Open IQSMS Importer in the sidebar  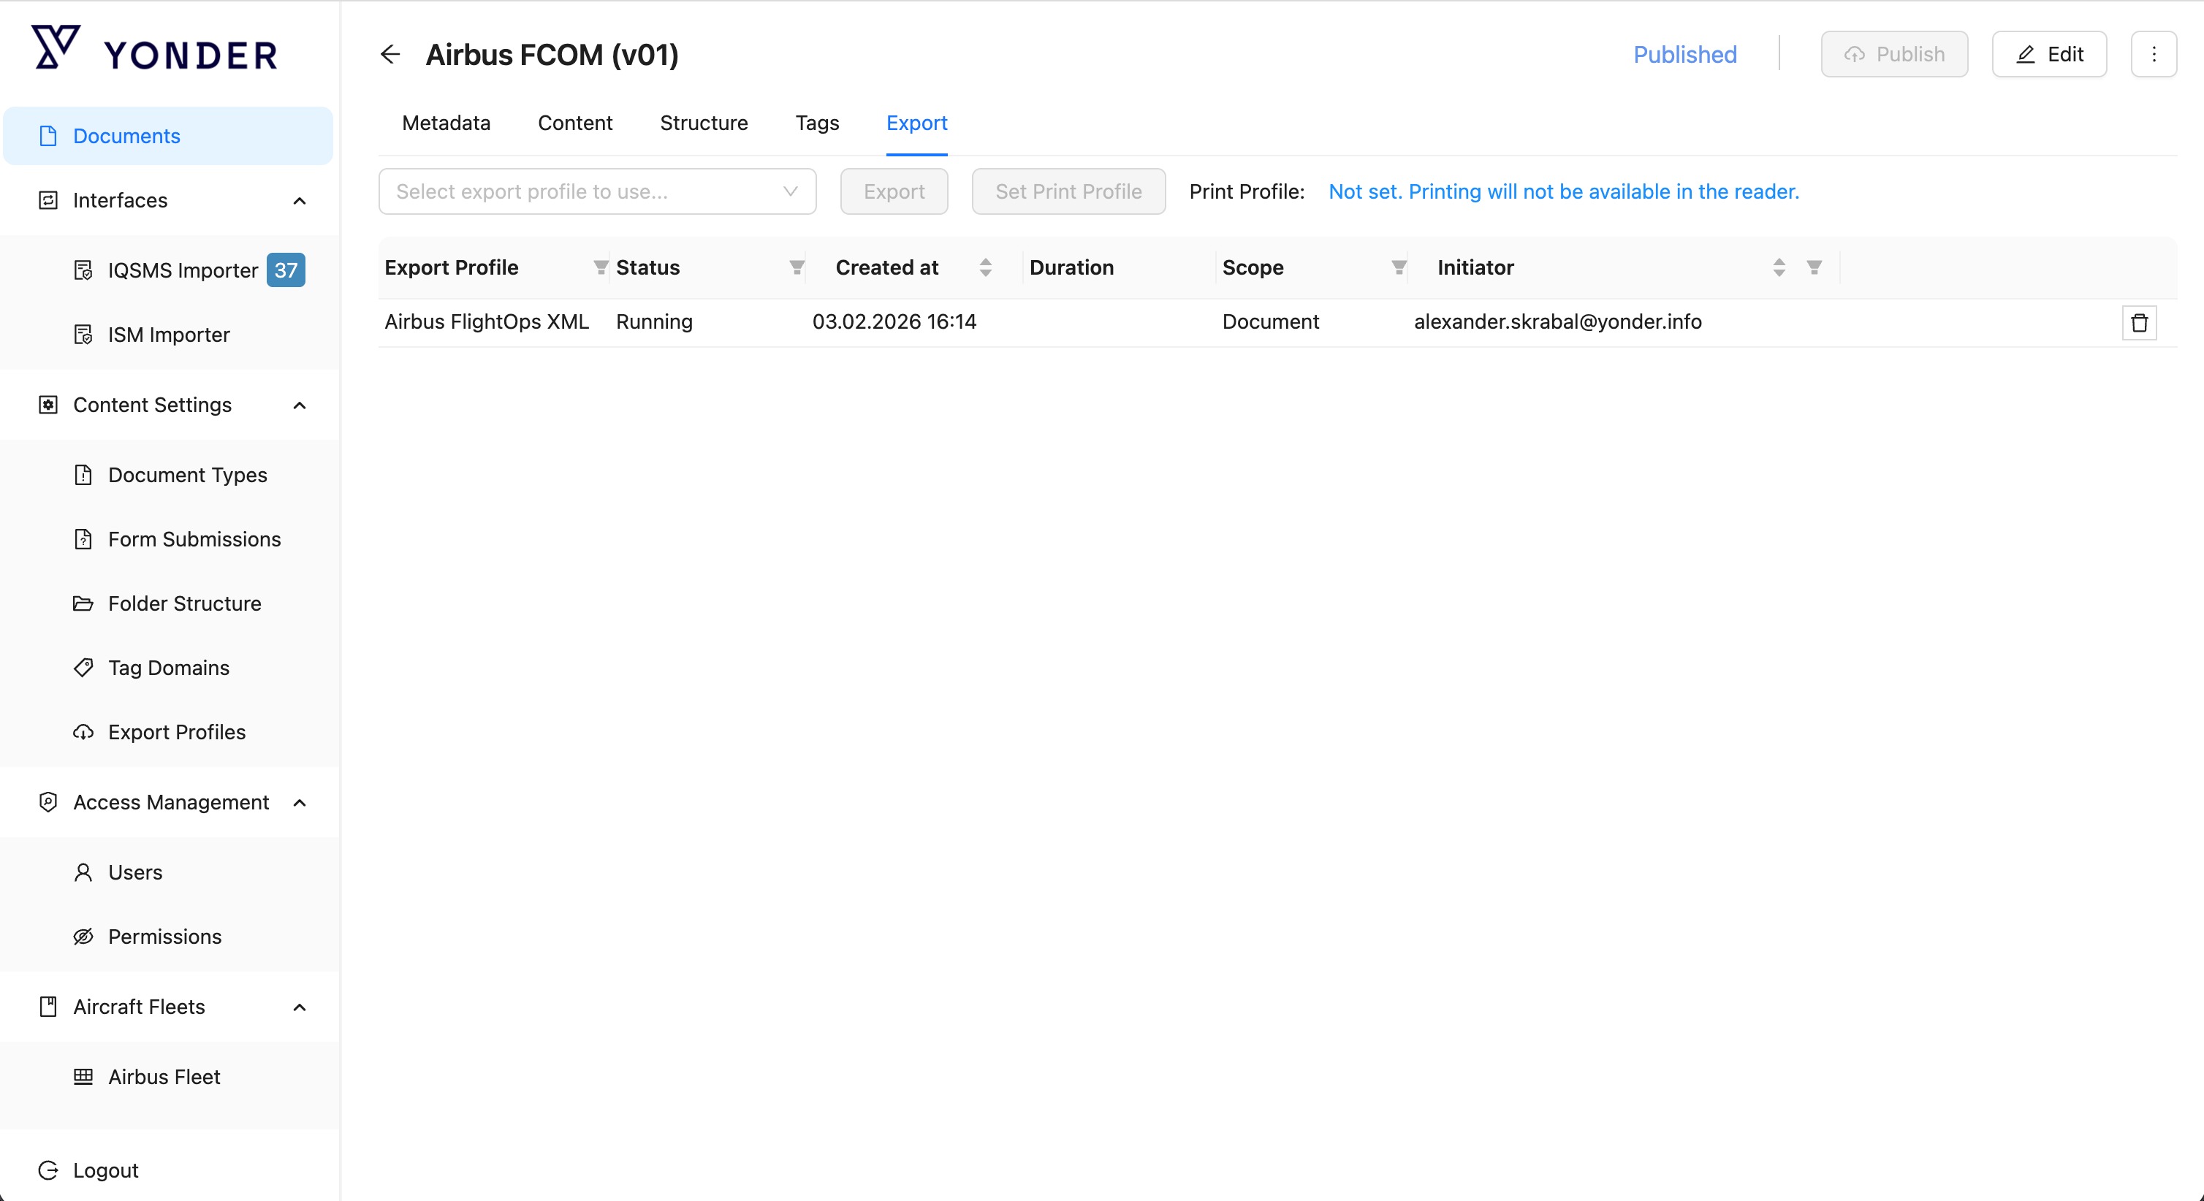[x=182, y=270]
